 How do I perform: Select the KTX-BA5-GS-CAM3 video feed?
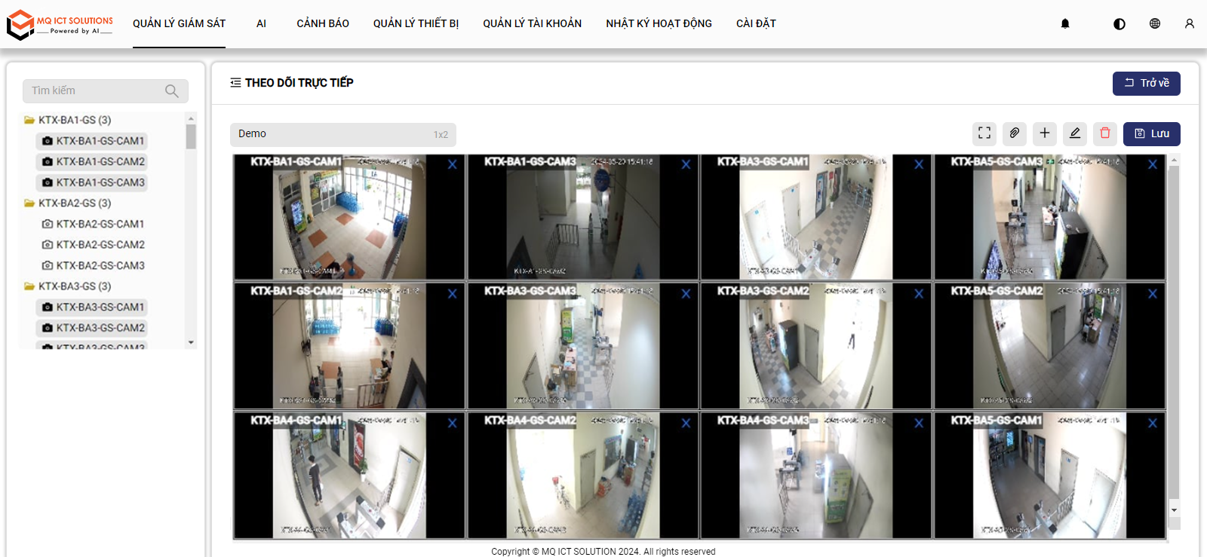coord(1049,217)
